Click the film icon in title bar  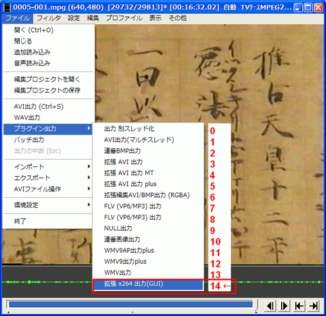pyautogui.click(x=7, y=7)
